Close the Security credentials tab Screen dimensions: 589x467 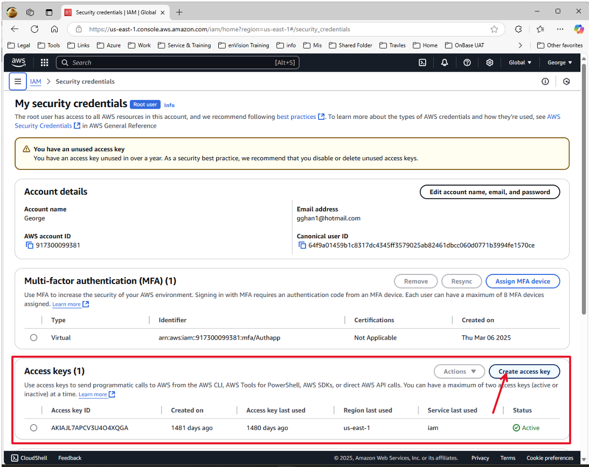point(163,12)
